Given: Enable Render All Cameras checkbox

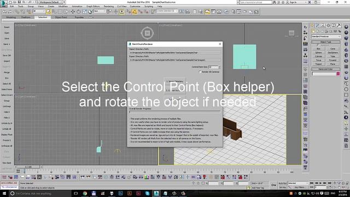Looking at the screenshot, I should click(200, 72).
